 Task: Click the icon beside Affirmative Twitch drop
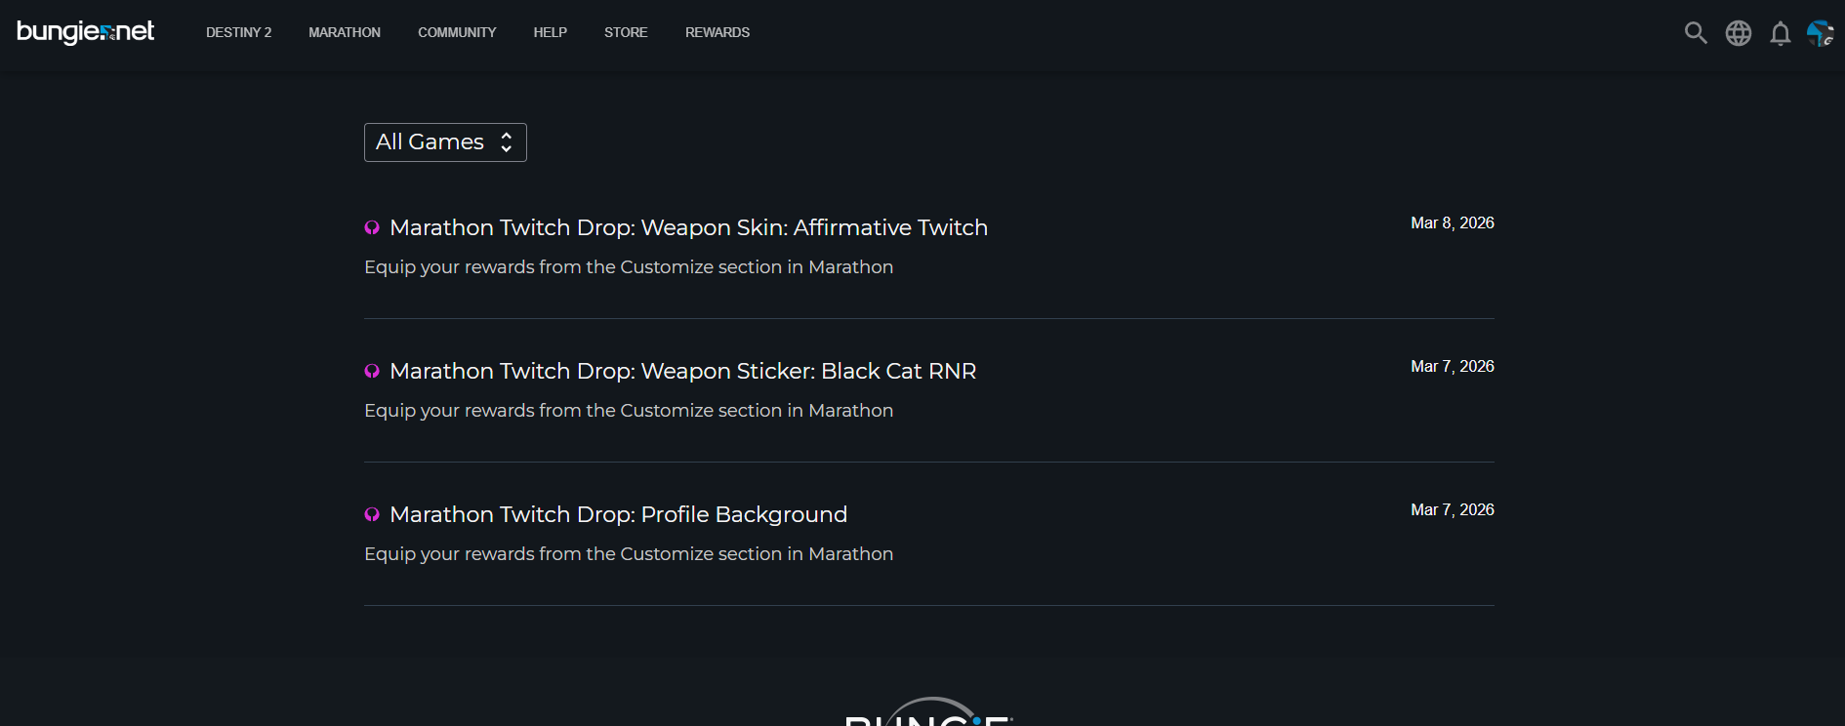coord(372,228)
